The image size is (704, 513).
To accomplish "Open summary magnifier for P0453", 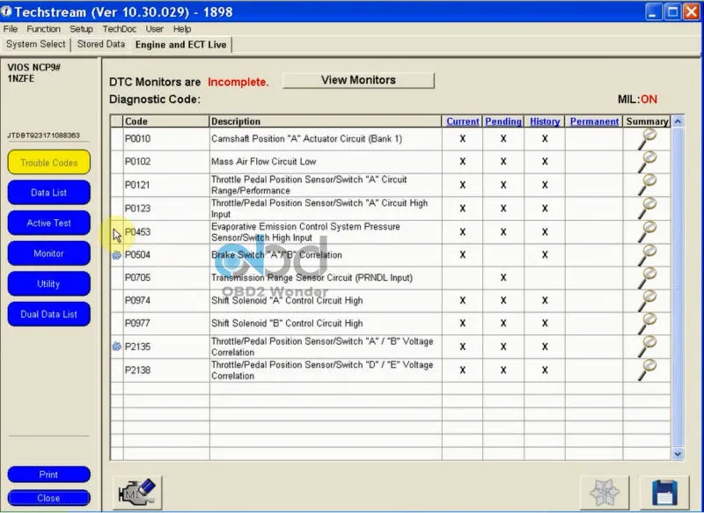I will pos(647,231).
